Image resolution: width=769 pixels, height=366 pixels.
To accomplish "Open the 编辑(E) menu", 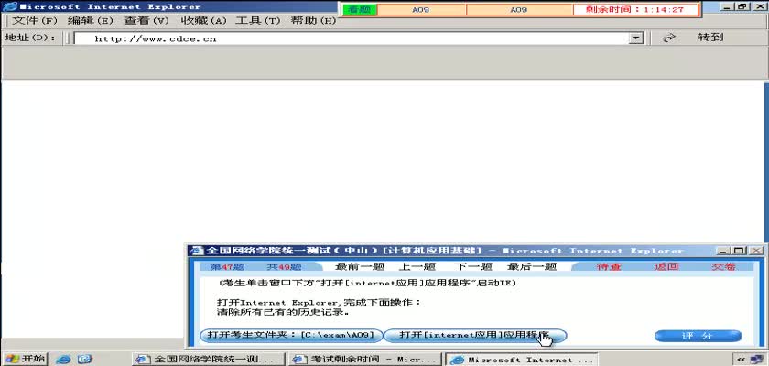I will click(x=91, y=21).
